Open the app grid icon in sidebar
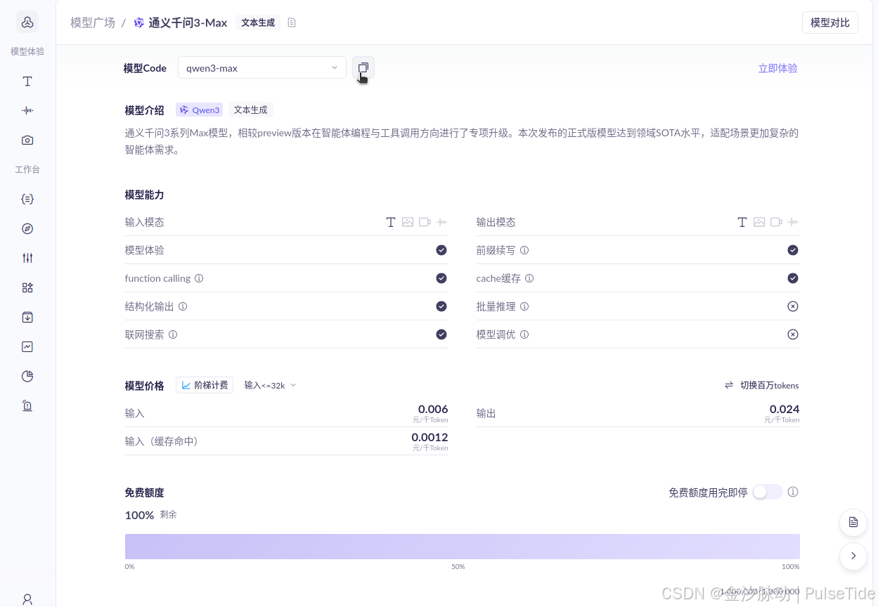 (x=27, y=287)
